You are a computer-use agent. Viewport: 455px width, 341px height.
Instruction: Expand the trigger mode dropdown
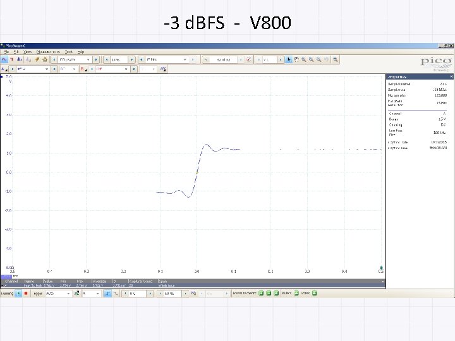click(x=68, y=294)
